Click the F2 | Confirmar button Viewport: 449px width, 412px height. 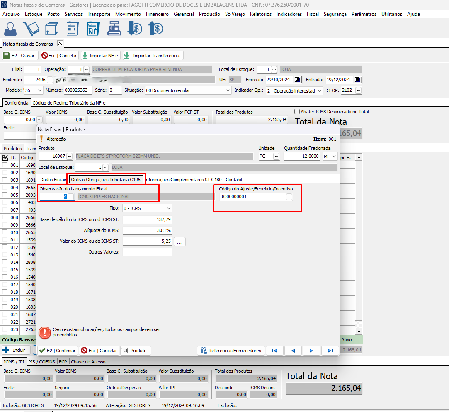(x=57, y=351)
